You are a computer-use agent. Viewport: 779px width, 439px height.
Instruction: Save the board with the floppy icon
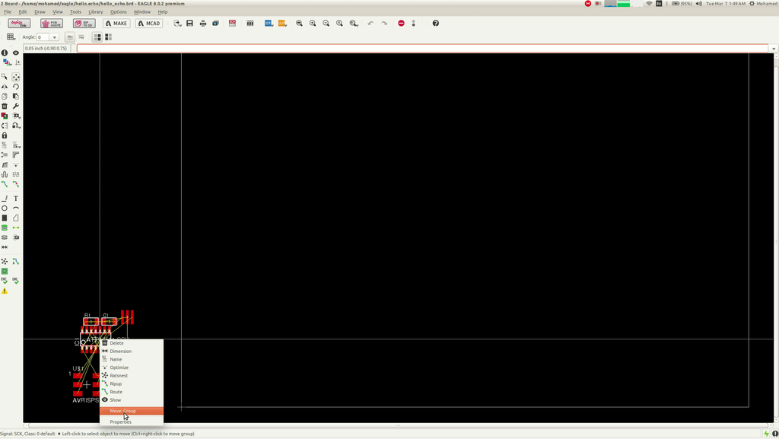[189, 24]
